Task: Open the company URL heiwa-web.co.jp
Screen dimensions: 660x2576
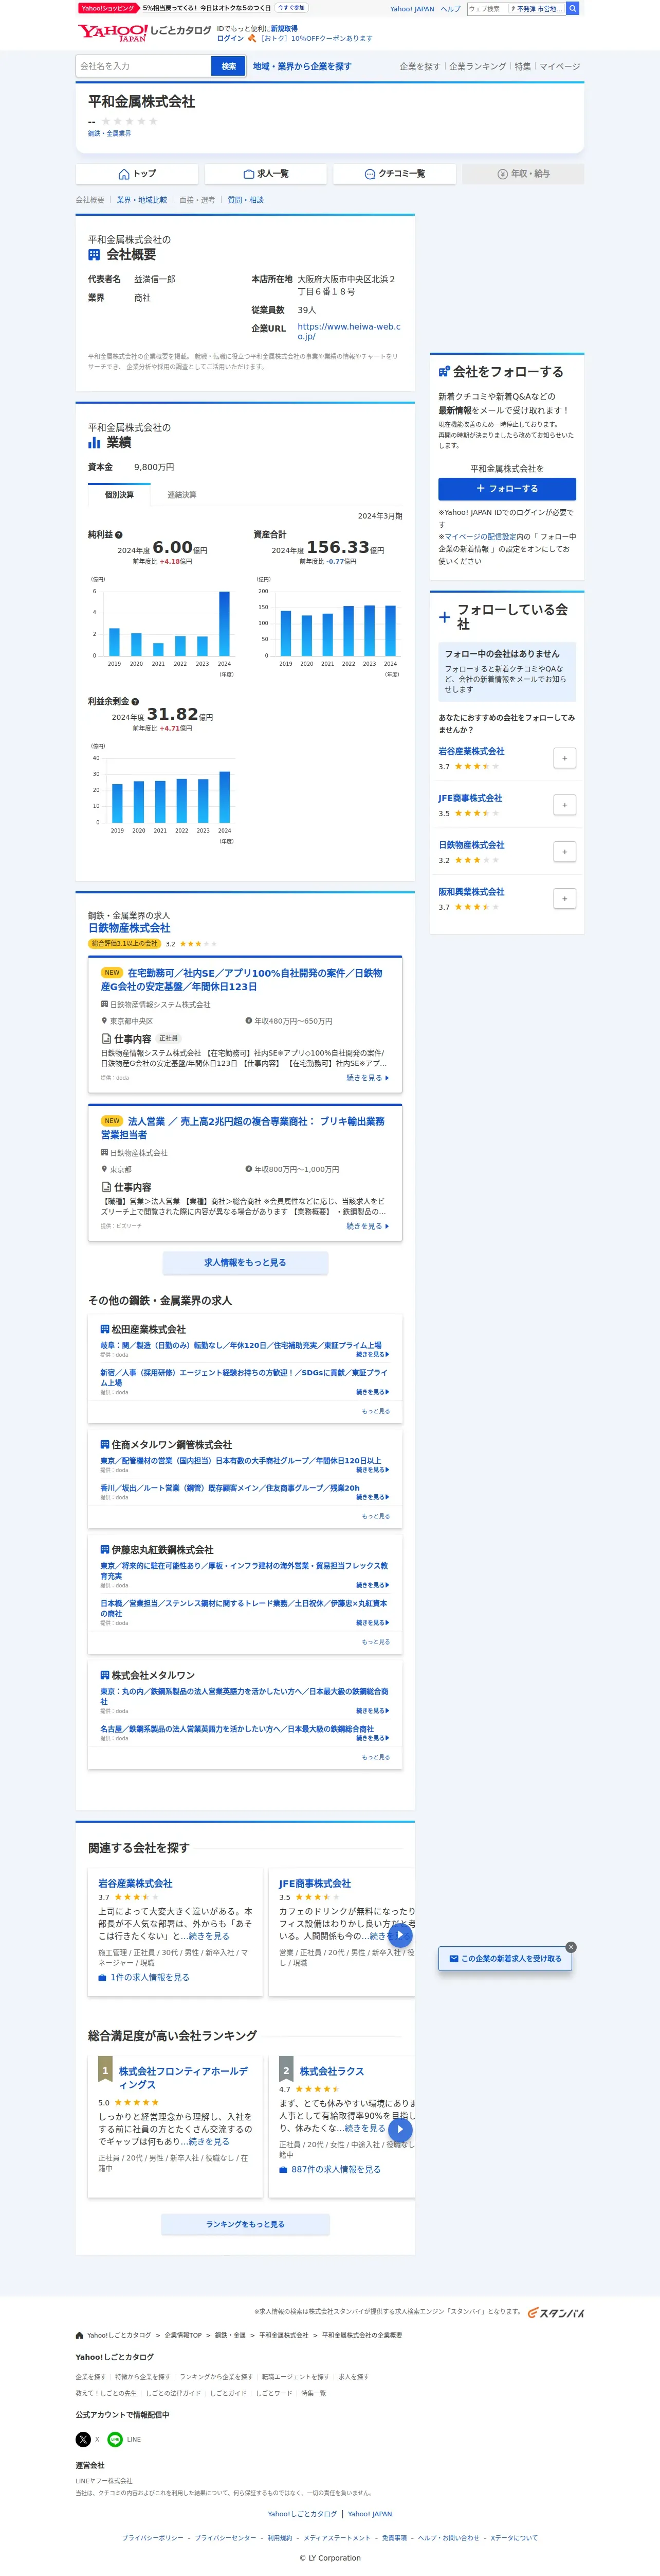Action: click(x=349, y=331)
